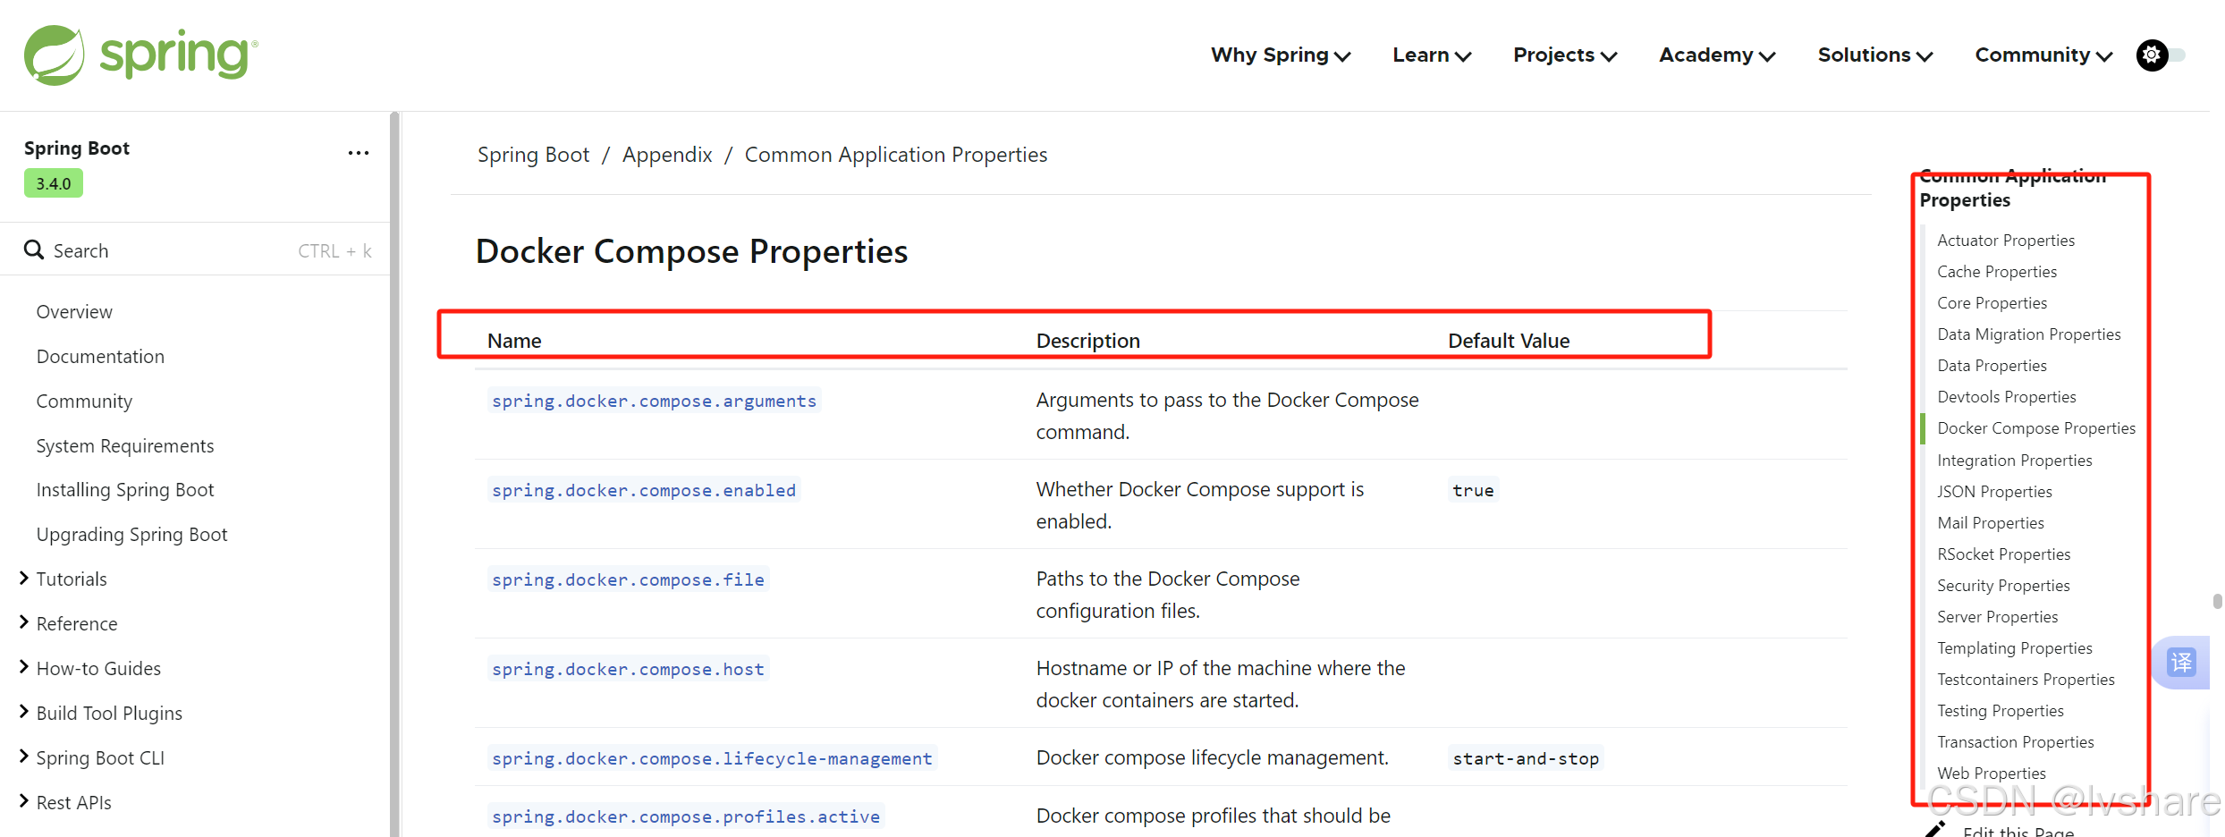Click the search magnifier icon
2225x837 pixels.
click(34, 249)
